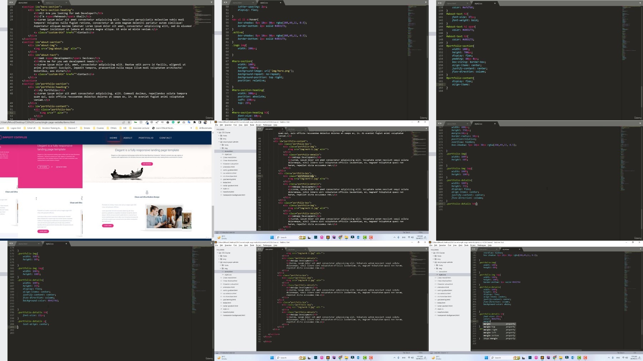Open Chrome's three-dot menu
Image resolution: width=643 pixels, height=361 pixels.
[x=211, y=122]
